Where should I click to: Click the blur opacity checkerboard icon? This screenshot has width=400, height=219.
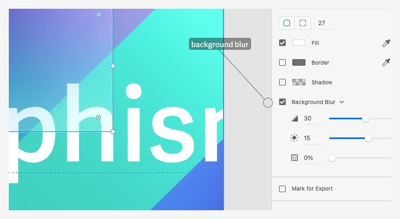tap(294, 158)
